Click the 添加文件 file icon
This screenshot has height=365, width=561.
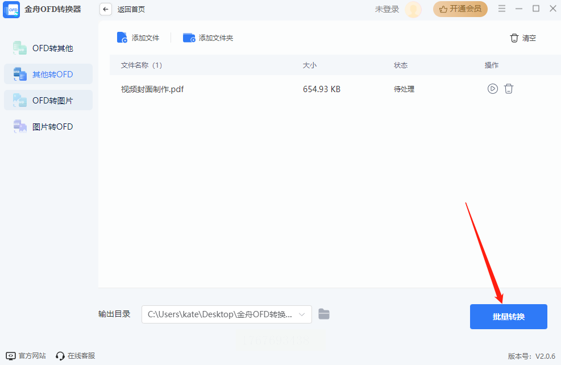tap(122, 38)
